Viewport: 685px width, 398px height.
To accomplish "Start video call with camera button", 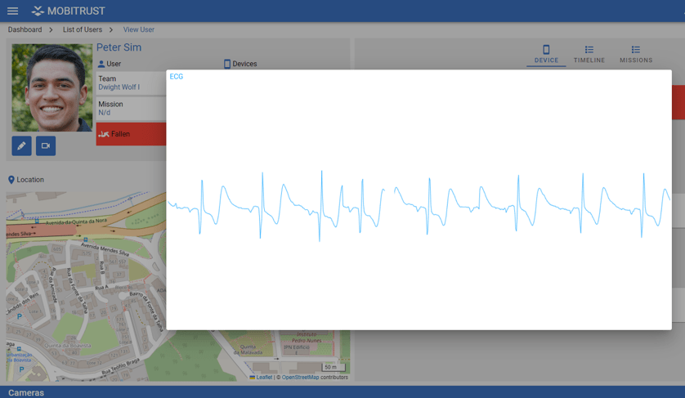I will point(46,145).
